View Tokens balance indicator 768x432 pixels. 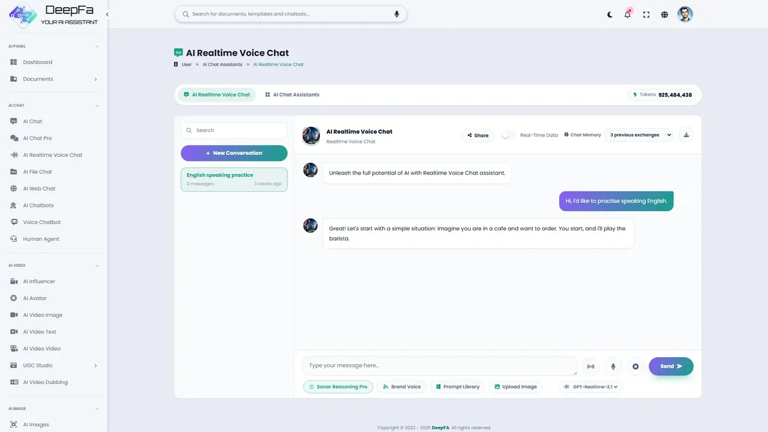[x=662, y=95]
